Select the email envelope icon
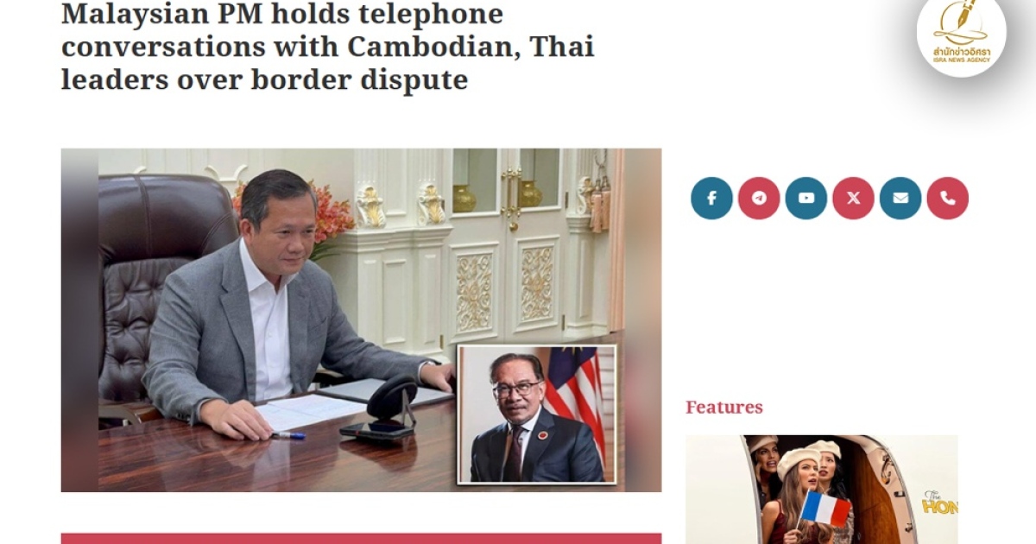The image size is (1036, 544). coord(900,198)
